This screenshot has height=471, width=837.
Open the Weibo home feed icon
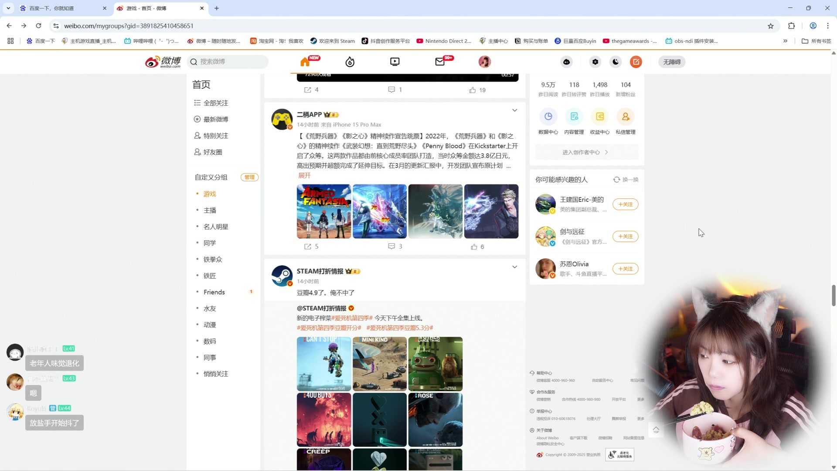click(x=306, y=62)
